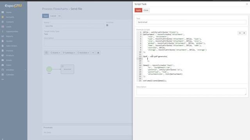Image resolution: width=250 pixels, height=140 pixels.
Task: Click $email = record\create('Email' line
Action: coord(159,65)
